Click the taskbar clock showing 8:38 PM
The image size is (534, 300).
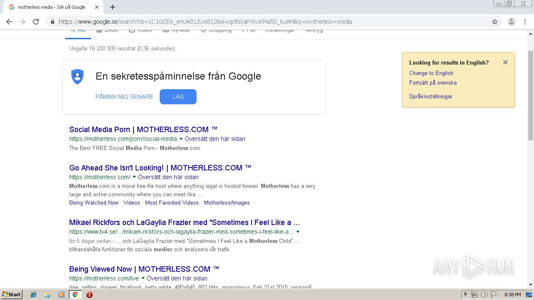(513, 295)
